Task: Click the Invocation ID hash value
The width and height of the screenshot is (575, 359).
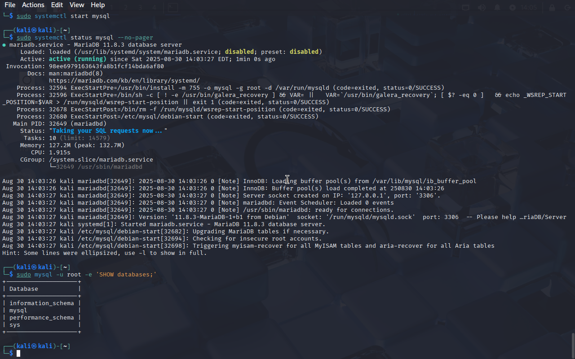Action: pyautogui.click(x=106, y=66)
